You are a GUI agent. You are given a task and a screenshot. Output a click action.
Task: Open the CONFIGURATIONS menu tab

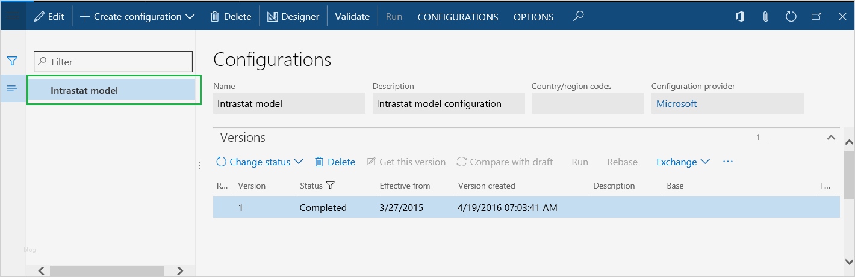point(458,17)
